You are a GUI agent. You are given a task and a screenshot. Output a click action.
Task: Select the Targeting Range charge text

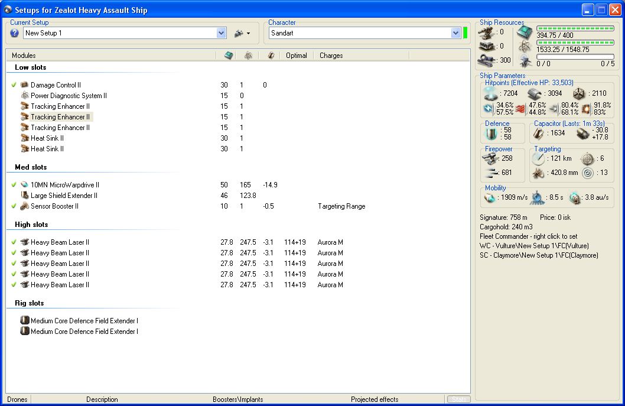(x=341, y=206)
